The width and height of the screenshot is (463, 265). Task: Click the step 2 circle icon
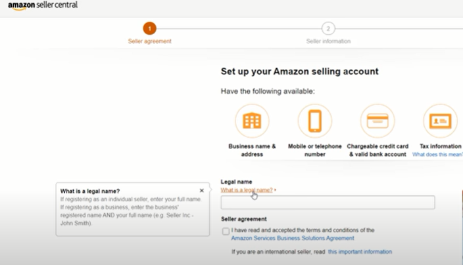coord(328,28)
